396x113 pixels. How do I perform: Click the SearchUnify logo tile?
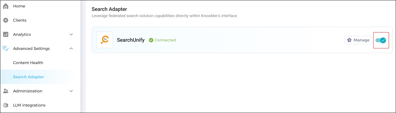click(x=105, y=40)
